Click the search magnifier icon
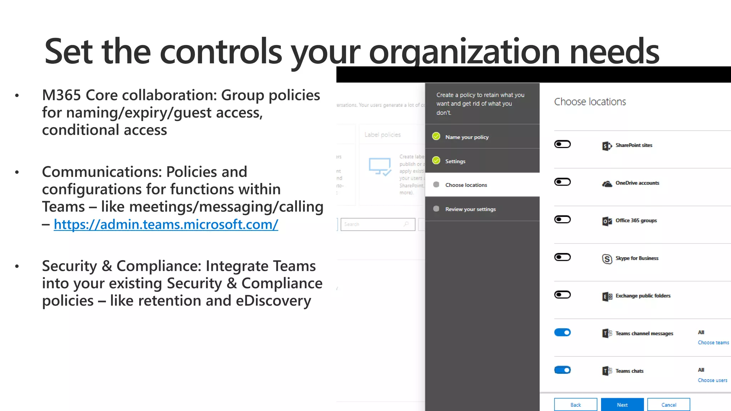The image size is (731, 411). point(406,224)
